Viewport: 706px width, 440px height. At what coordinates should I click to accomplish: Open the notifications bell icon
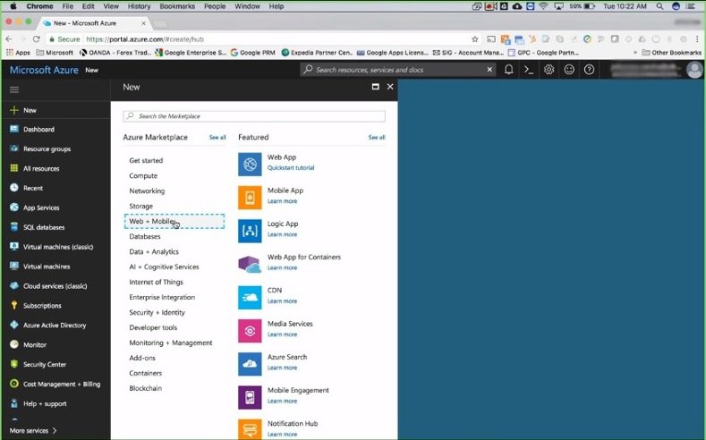coord(509,70)
